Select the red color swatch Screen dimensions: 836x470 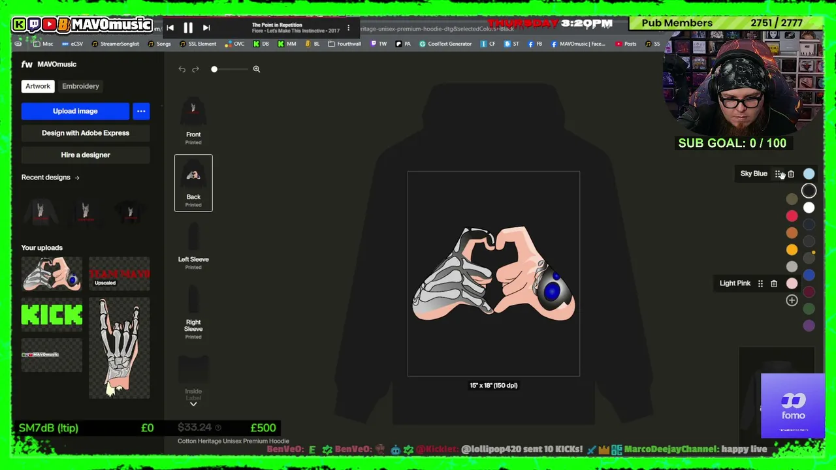(x=792, y=215)
